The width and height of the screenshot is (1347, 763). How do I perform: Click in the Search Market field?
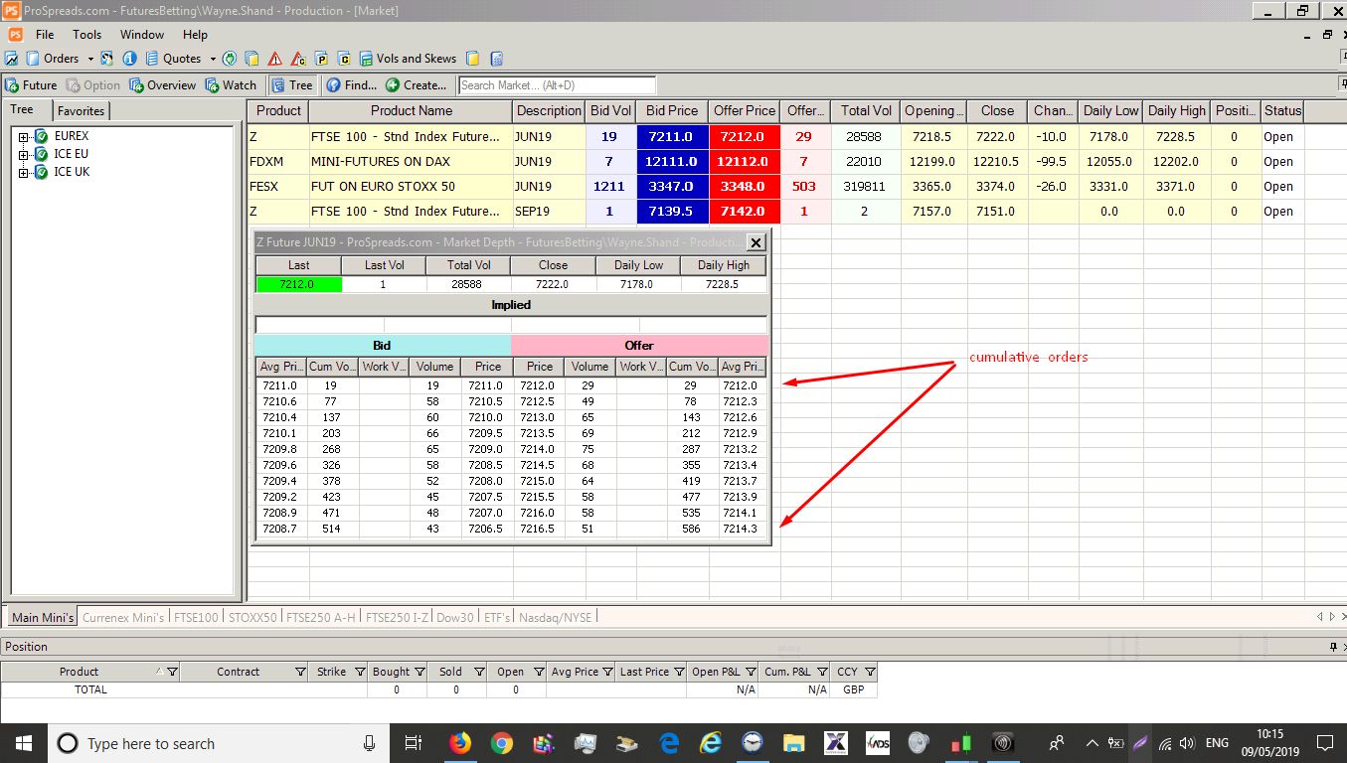pos(557,85)
